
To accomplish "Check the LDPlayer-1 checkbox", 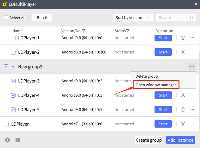I will pyautogui.click(x=13, y=38).
